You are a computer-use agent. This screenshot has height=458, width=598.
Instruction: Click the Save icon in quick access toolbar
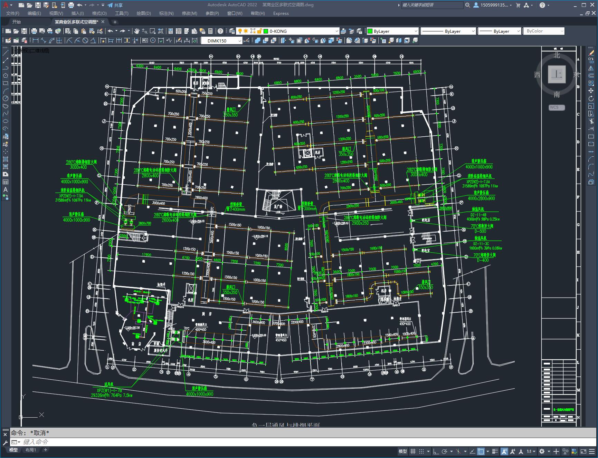pyautogui.click(x=38, y=5)
